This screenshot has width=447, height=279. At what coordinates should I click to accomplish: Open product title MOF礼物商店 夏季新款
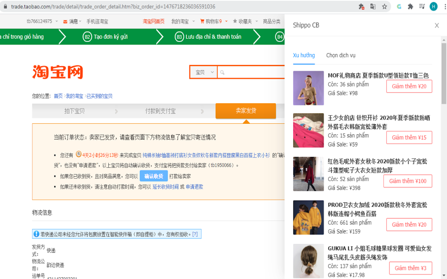(378, 75)
